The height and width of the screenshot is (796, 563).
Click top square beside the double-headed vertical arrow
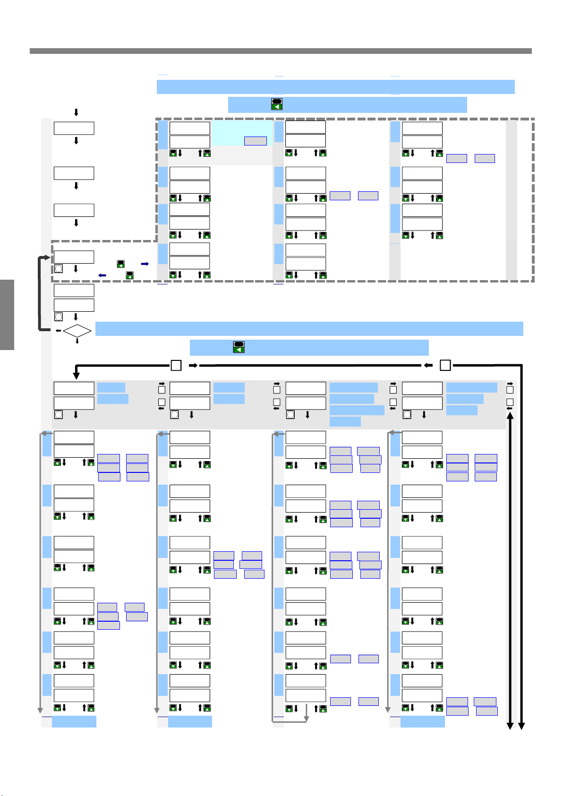tap(510, 390)
